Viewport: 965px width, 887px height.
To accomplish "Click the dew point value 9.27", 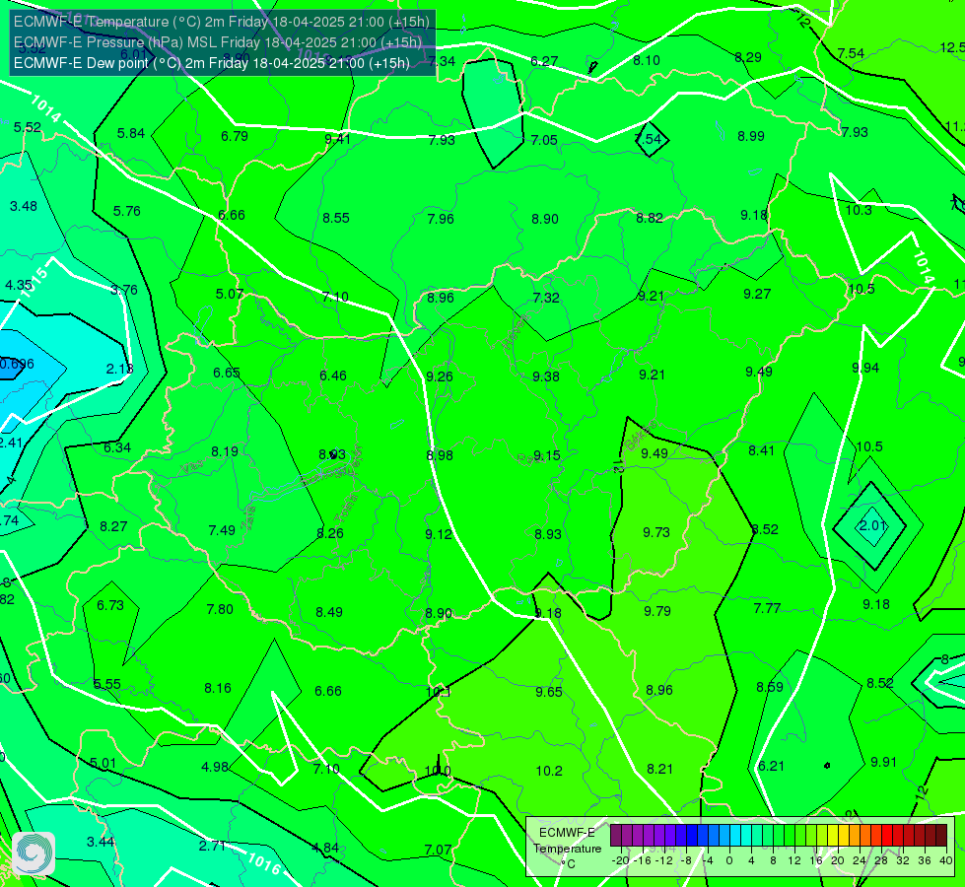I will click(757, 294).
